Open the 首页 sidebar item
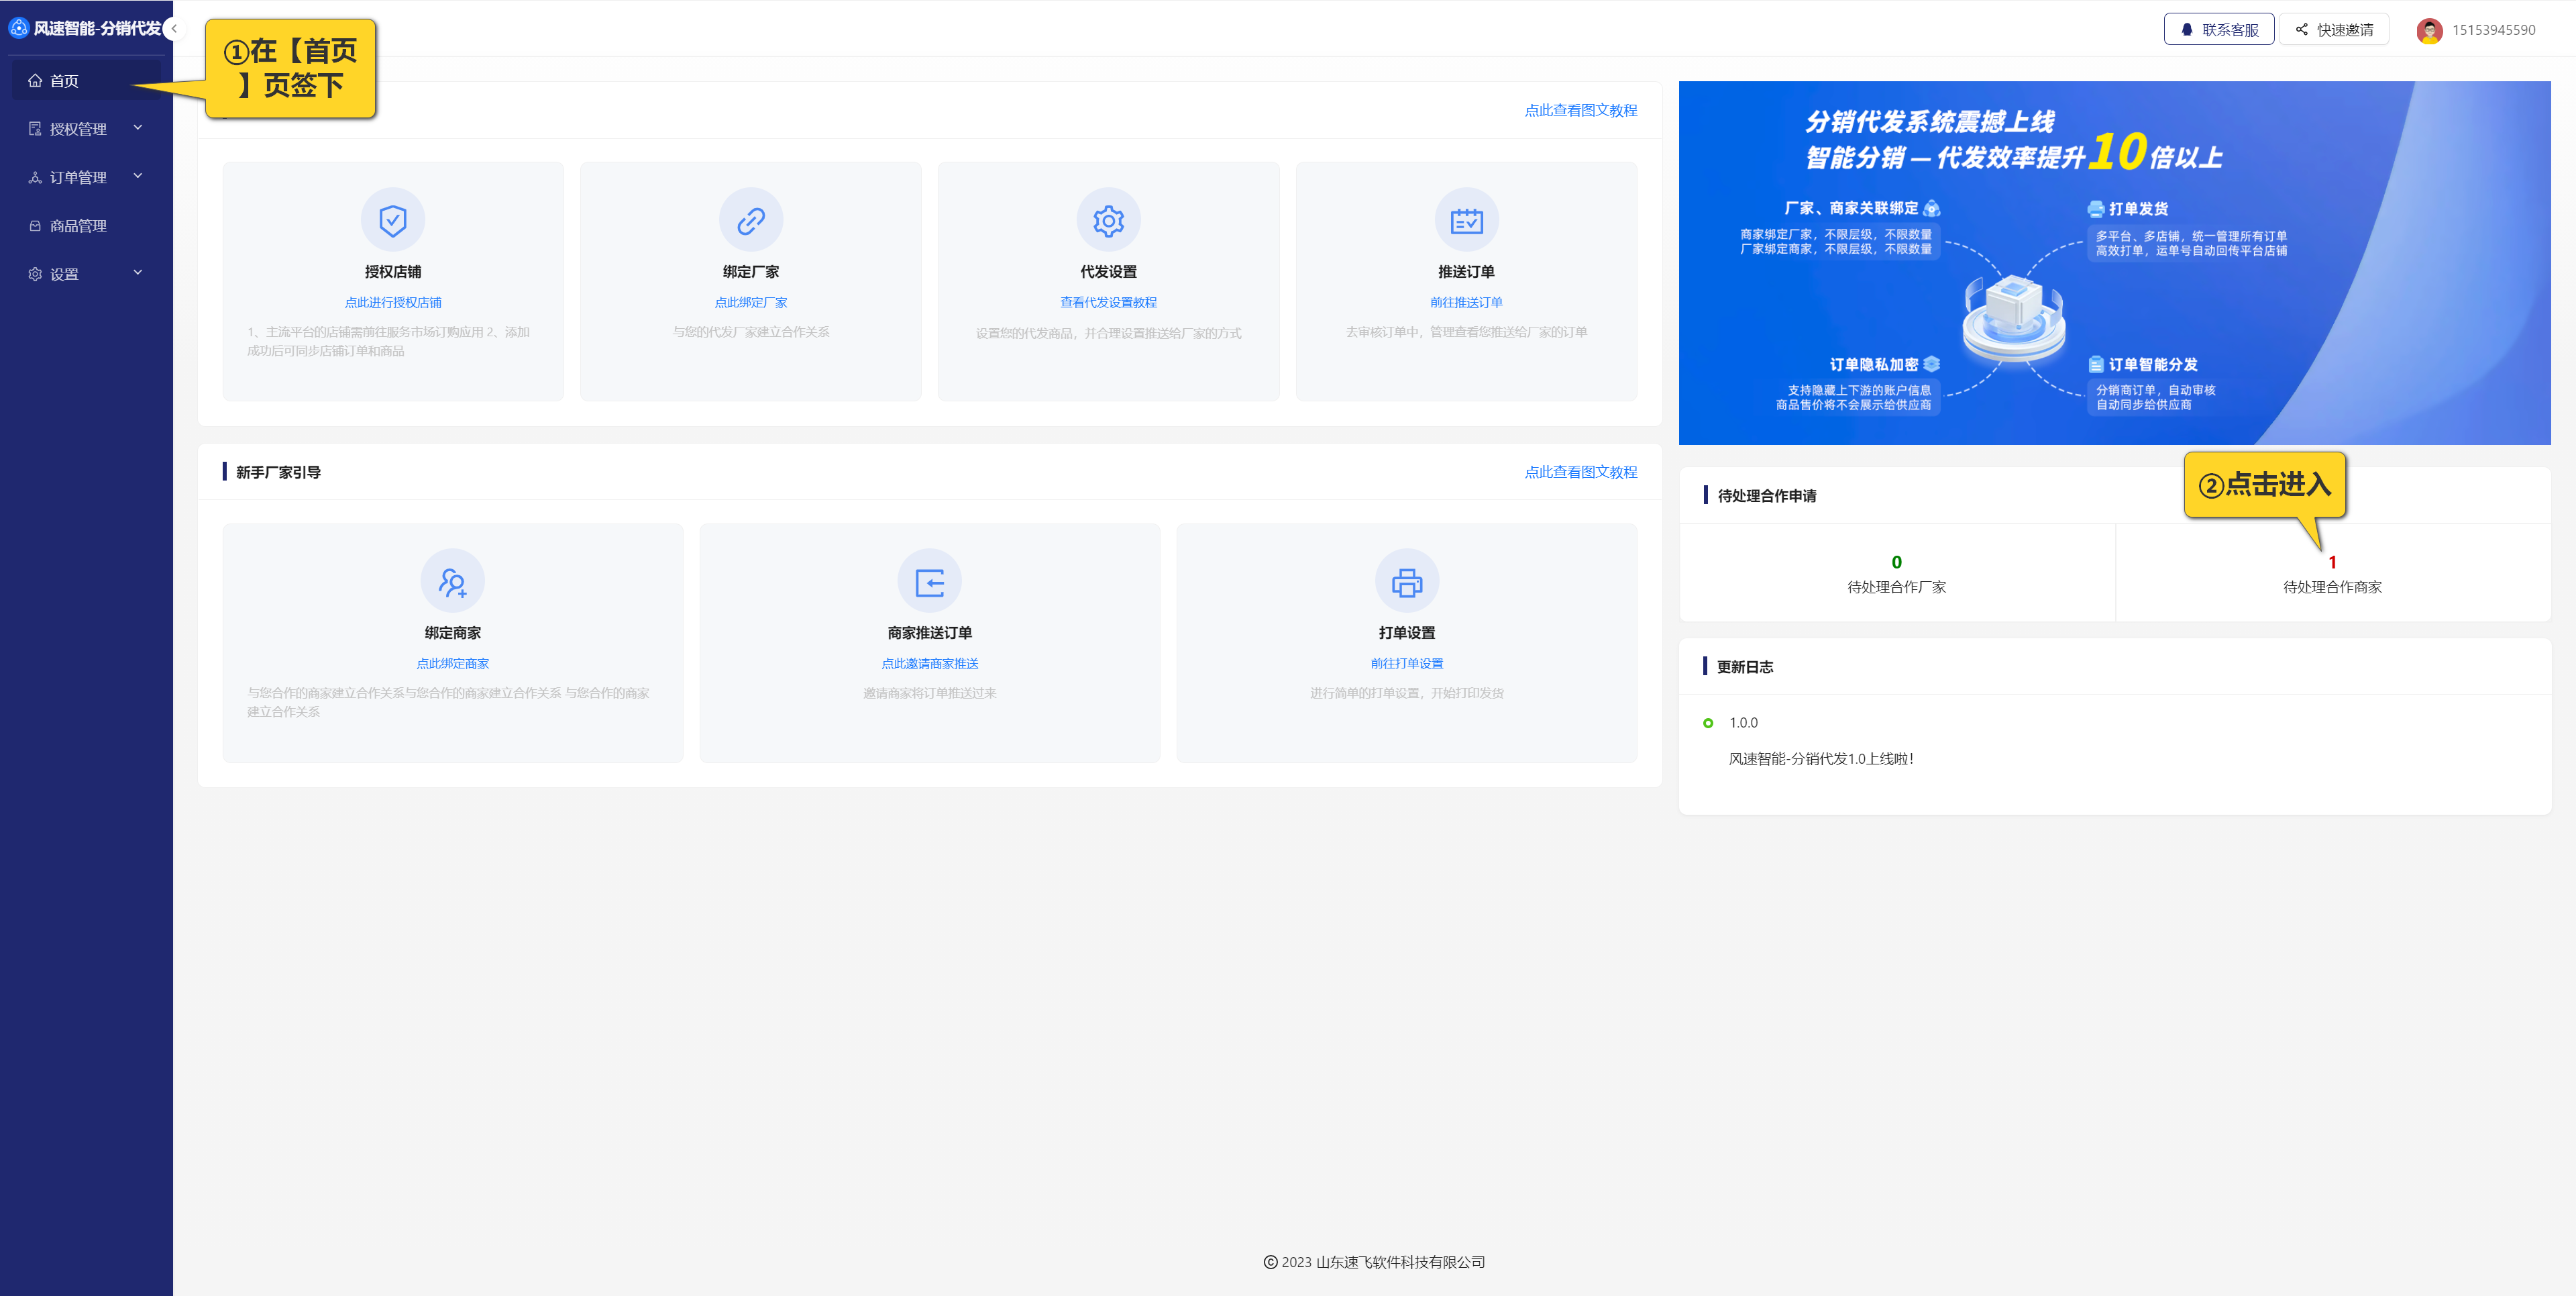 coord(65,81)
